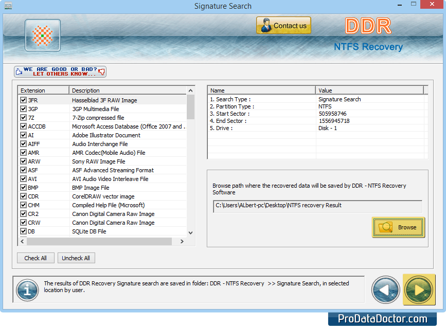Select 'Hasselblad 3F RAW Image' description
Image resolution: width=446 pixels, height=326 pixels.
click(104, 100)
